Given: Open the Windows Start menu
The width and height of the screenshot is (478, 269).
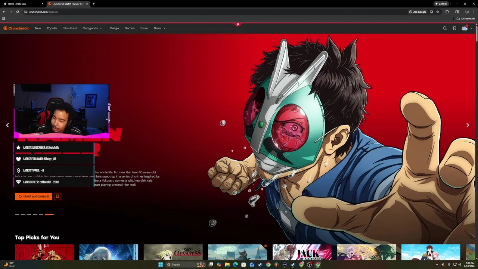Looking at the screenshot, I should pyautogui.click(x=161, y=265).
